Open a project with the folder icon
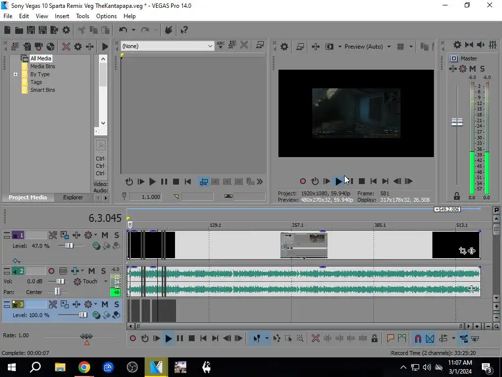502x377 pixels. click(x=19, y=30)
